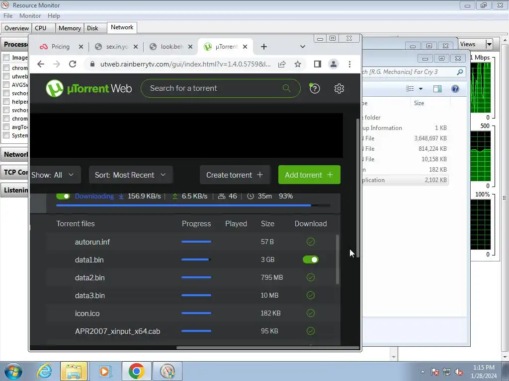The image size is (509, 381).
Task: Click Create torrent button
Action: [x=235, y=175]
